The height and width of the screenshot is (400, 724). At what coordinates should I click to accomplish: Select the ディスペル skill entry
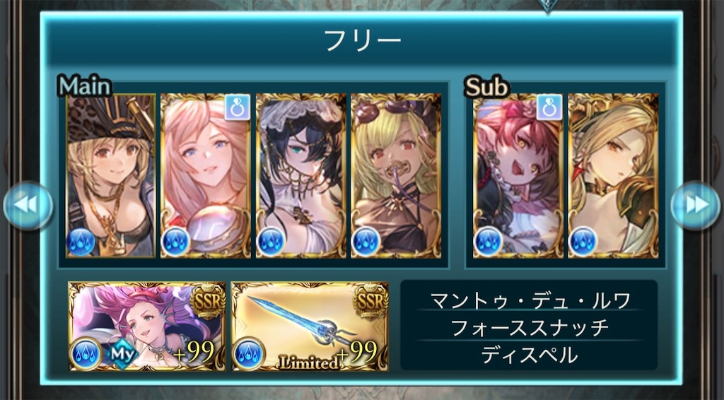click(x=529, y=355)
